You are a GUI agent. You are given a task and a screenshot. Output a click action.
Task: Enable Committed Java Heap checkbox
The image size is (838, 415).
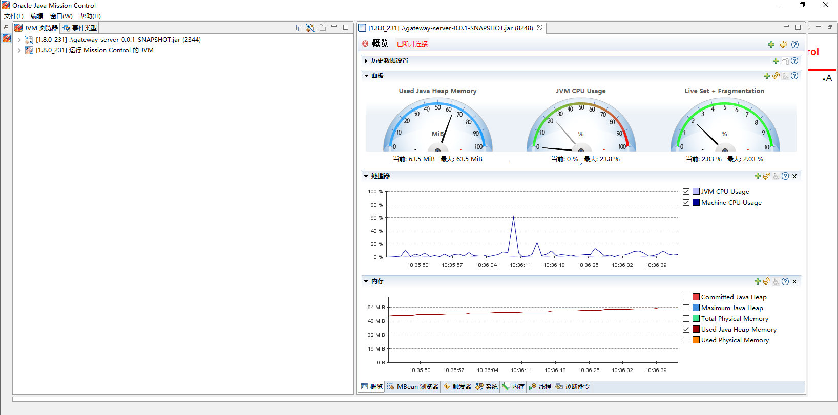[x=686, y=297]
